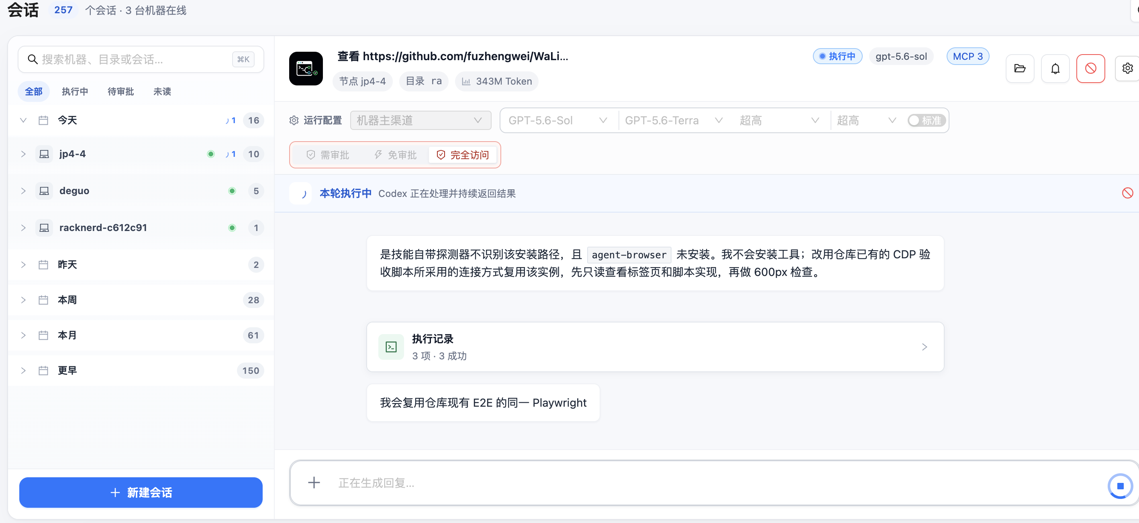Expand the 本周 group

tap(23, 300)
